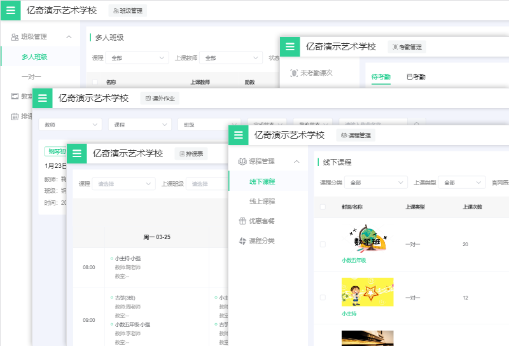Select the 线上课程 sidebar item

click(x=262, y=202)
